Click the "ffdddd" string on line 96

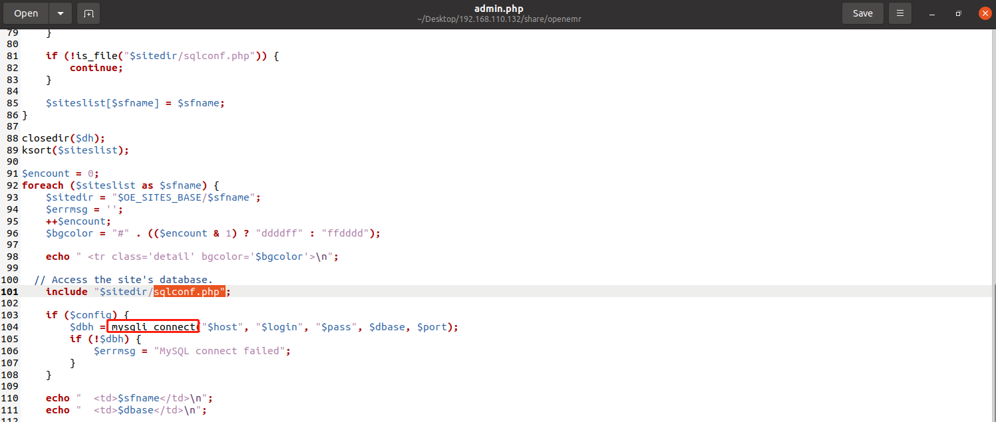click(345, 233)
